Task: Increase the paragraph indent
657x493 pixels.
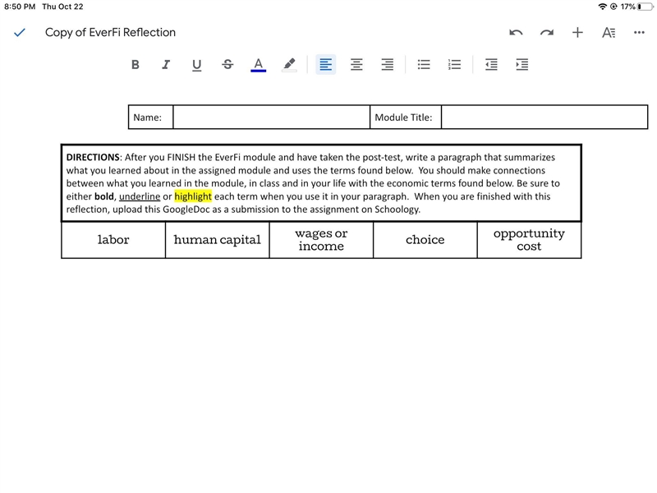Action: point(521,65)
